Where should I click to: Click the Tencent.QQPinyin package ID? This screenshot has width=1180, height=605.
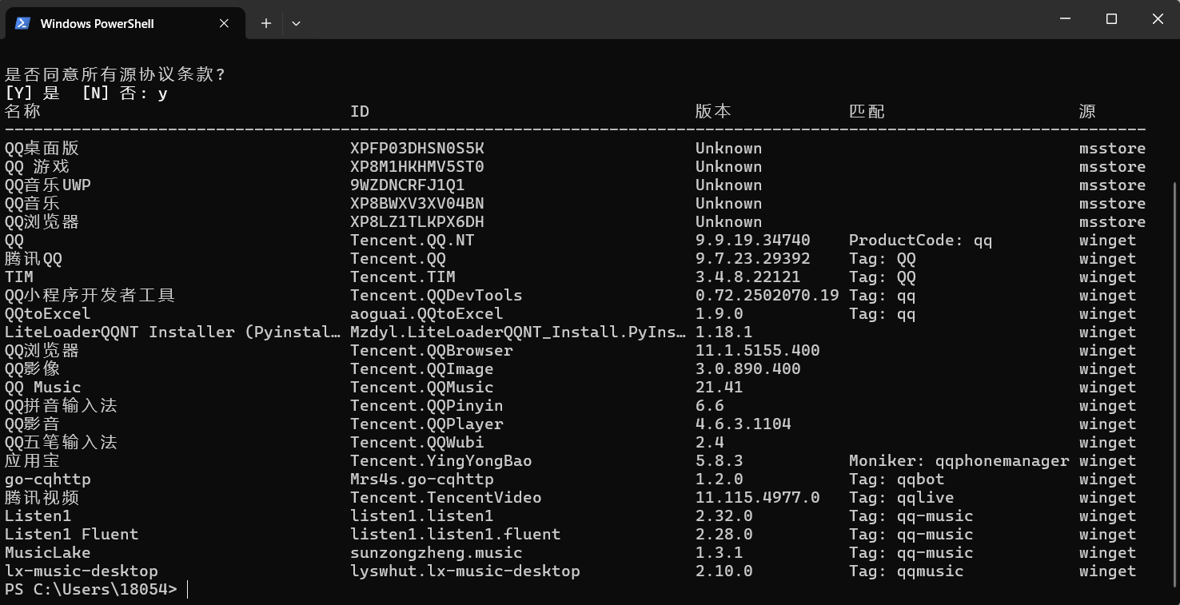pyautogui.click(x=427, y=405)
